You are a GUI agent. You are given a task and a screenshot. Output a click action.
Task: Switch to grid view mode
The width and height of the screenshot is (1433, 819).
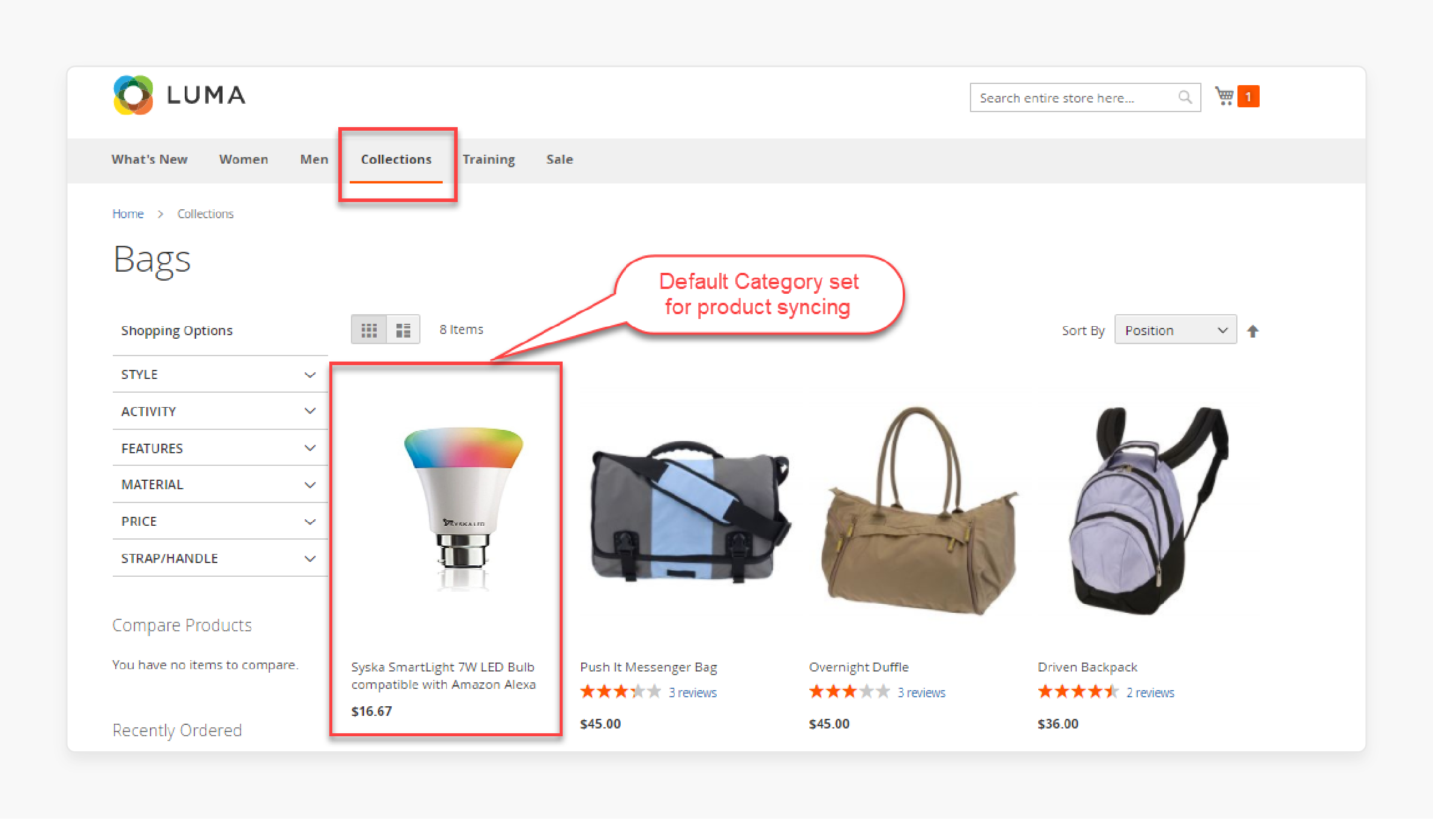click(x=369, y=330)
